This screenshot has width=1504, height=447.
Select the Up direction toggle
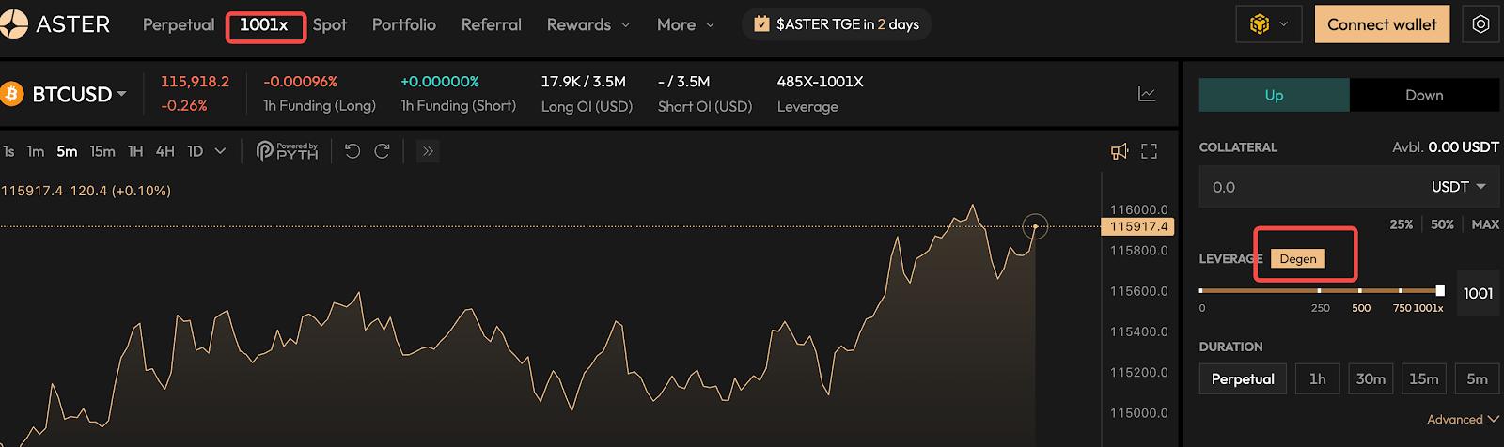coord(1274,95)
